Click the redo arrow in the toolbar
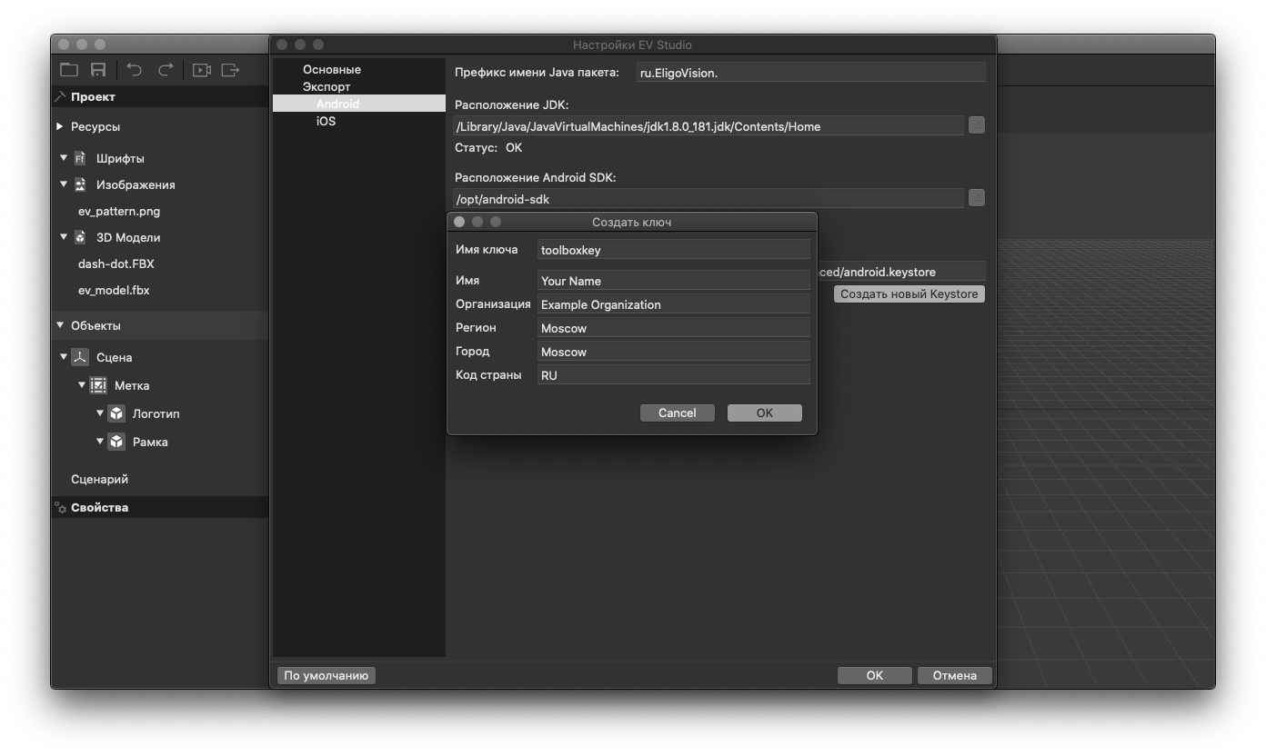The height and width of the screenshot is (756, 1266). coord(166,70)
